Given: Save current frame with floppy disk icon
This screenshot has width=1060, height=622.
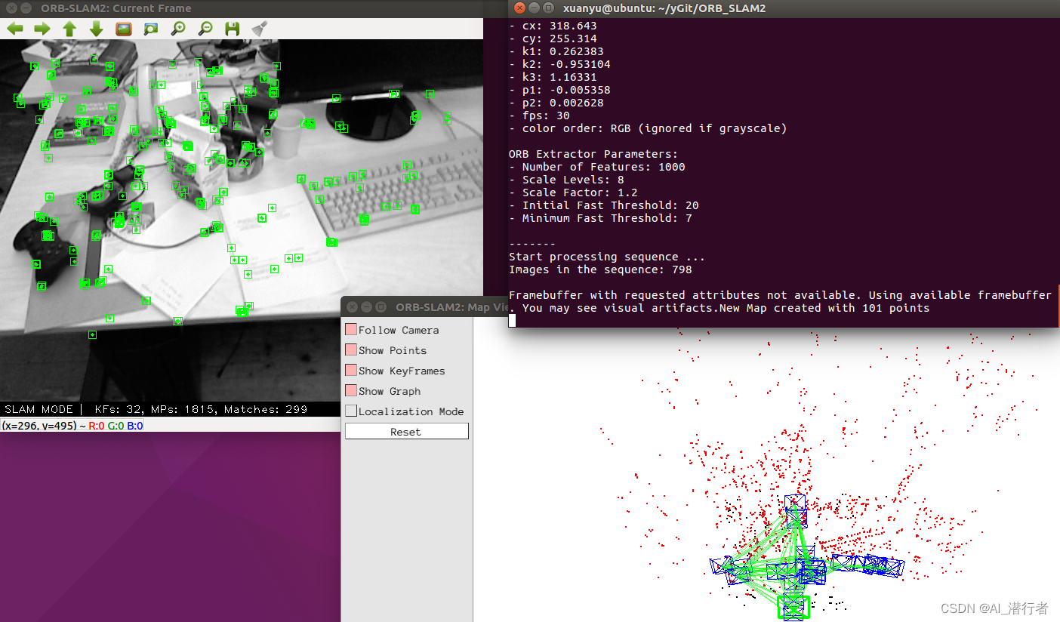Looking at the screenshot, I should [x=233, y=29].
